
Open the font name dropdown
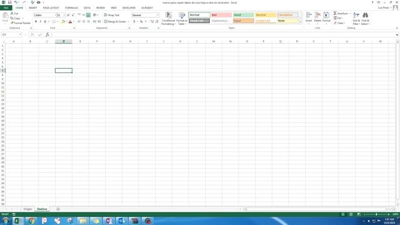point(55,15)
